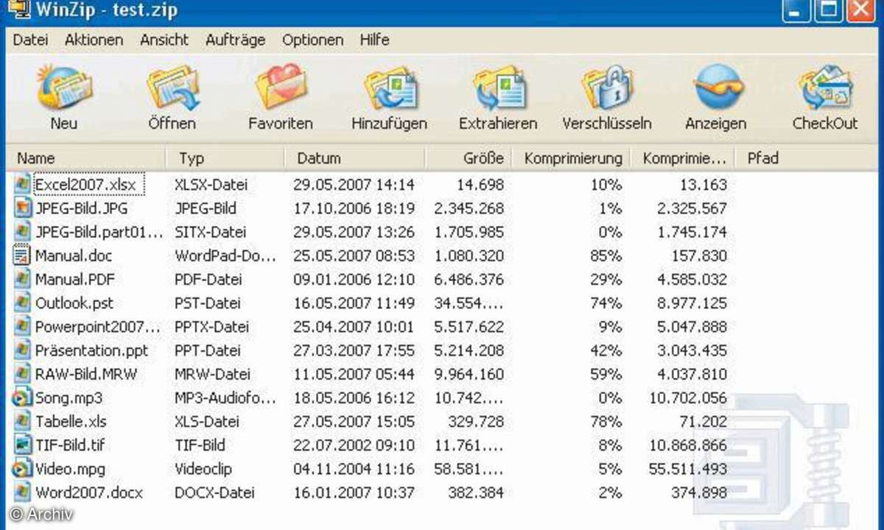The height and width of the screenshot is (530, 884).
Task: Select file name TIF-Bild.tif
Action: tap(70, 445)
